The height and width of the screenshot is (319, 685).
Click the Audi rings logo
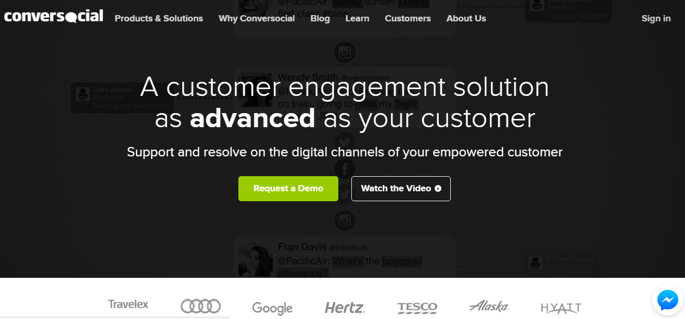200,306
